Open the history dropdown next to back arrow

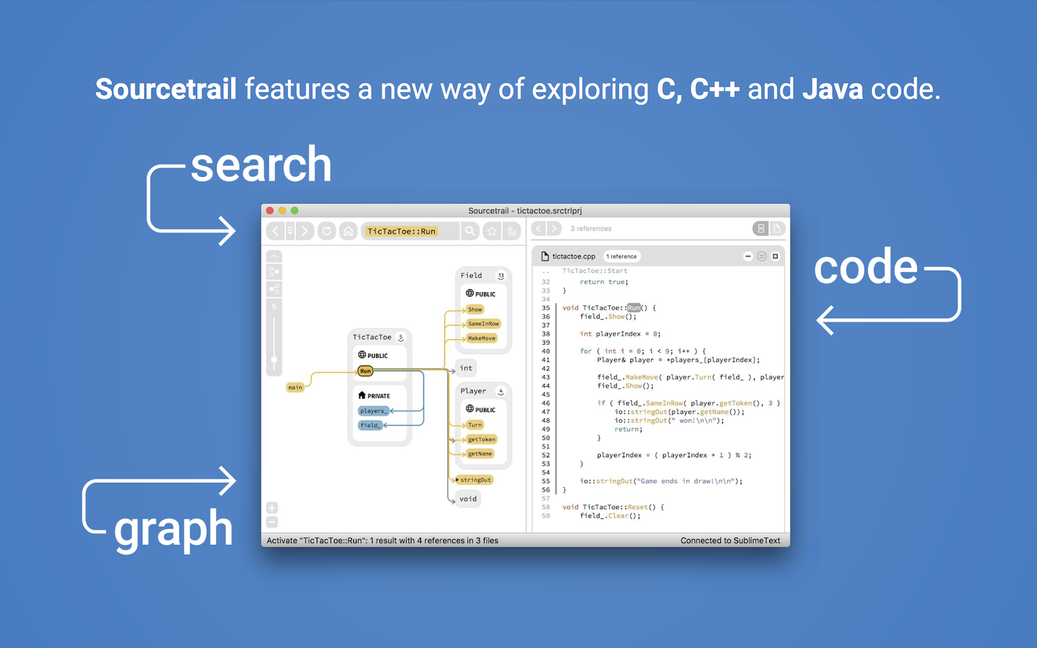[290, 231]
